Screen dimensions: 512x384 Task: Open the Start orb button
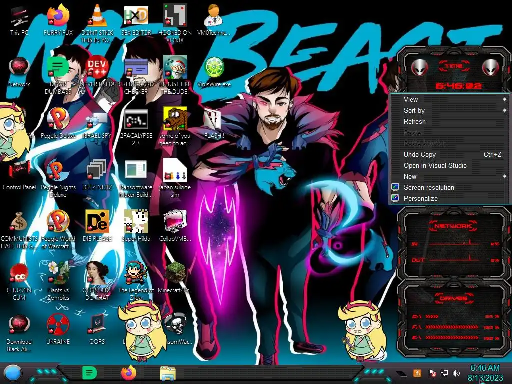tap(13, 373)
